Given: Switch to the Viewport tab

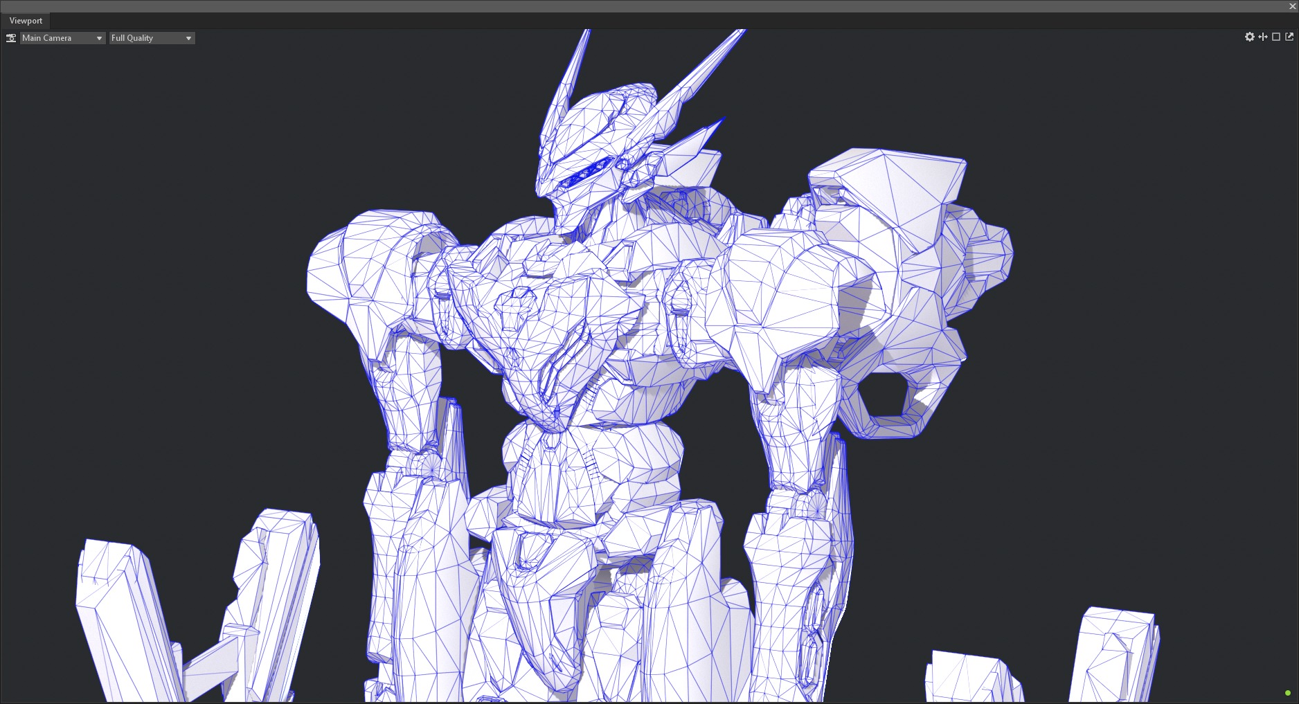Looking at the screenshot, I should pyautogui.click(x=26, y=21).
